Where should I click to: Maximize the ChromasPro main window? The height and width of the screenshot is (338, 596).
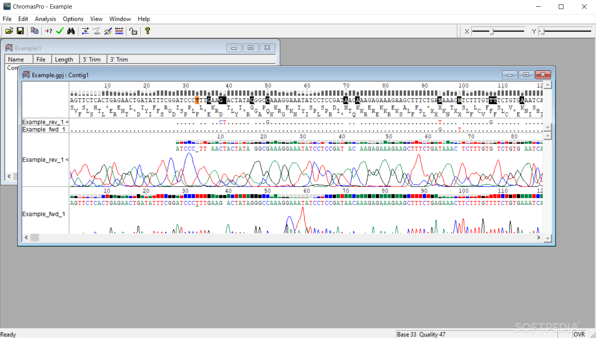click(x=561, y=7)
